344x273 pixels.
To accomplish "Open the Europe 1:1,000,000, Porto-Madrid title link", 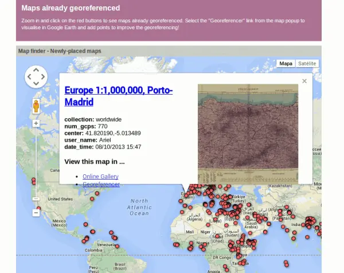I will click(119, 96).
